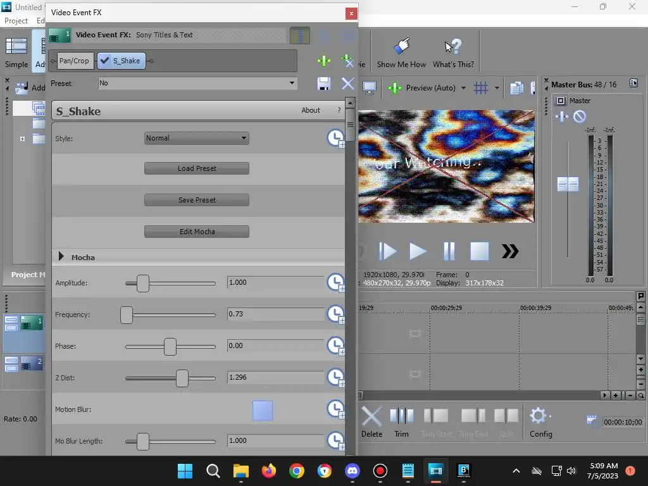Click the Load Preset button

pos(197,168)
